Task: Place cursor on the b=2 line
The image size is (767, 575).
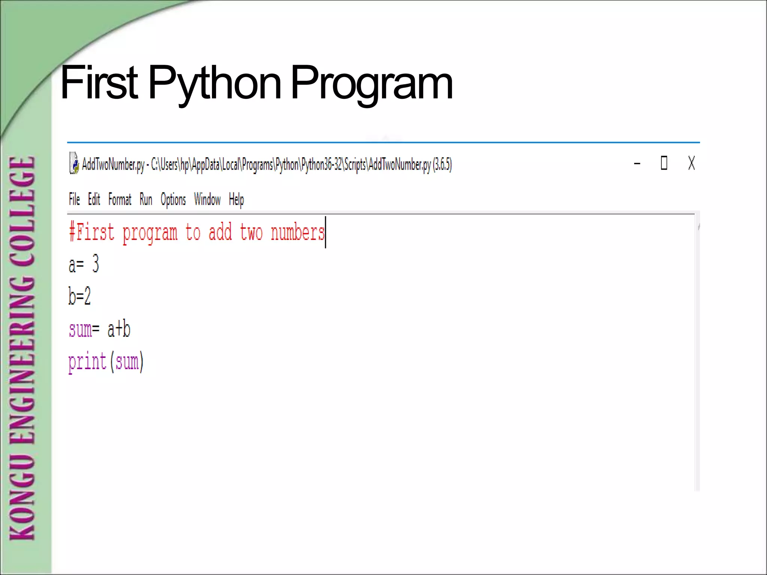Action: pos(79,296)
